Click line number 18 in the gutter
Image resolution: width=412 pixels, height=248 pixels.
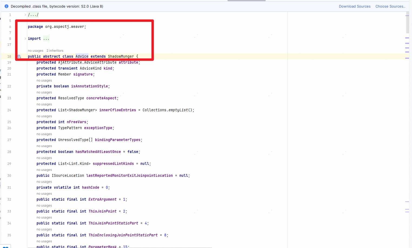tap(9, 57)
